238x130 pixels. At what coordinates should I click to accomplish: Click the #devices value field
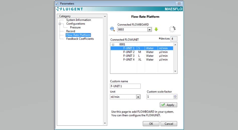174,39
